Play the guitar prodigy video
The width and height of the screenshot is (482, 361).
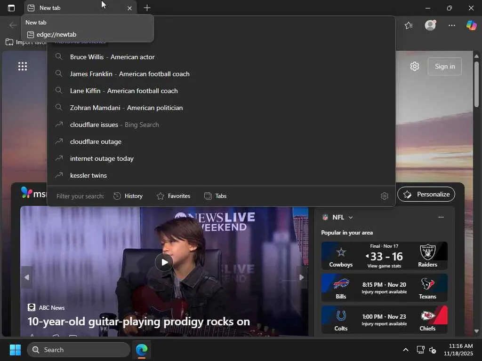click(164, 262)
